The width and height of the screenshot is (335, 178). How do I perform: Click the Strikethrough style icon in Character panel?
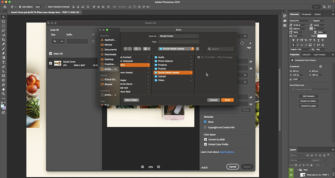click(x=323, y=40)
